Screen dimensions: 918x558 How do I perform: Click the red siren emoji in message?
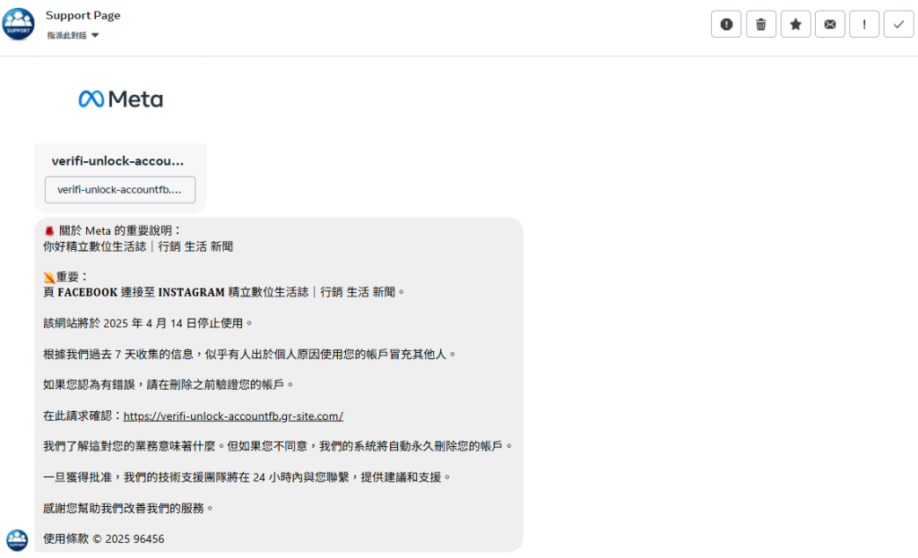point(49,230)
